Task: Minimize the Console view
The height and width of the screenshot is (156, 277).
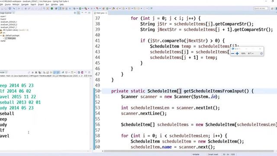Action: [86, 72]
